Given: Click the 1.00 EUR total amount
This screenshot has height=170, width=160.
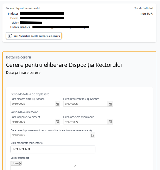Looking at the screenshot, I should 147,14.
